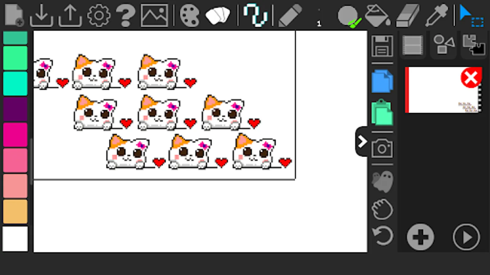
Task: Click the color swatches fan icon
Action: (x=218, y=15)
